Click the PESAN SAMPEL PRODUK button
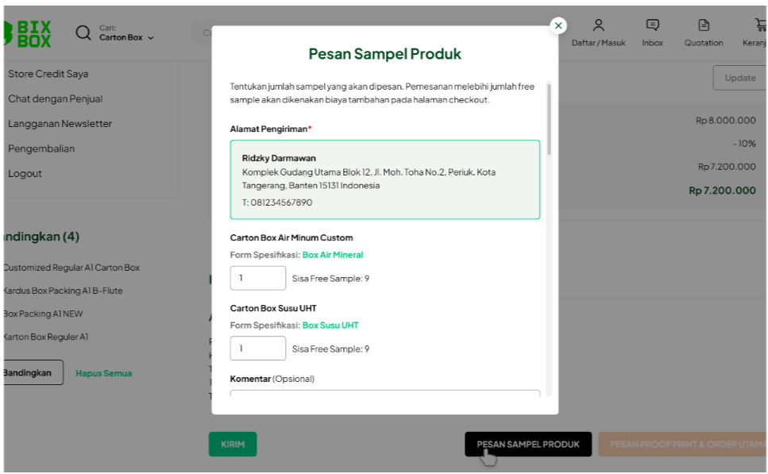768x474 pixels. pyautogui.click(x=527, y=445)
